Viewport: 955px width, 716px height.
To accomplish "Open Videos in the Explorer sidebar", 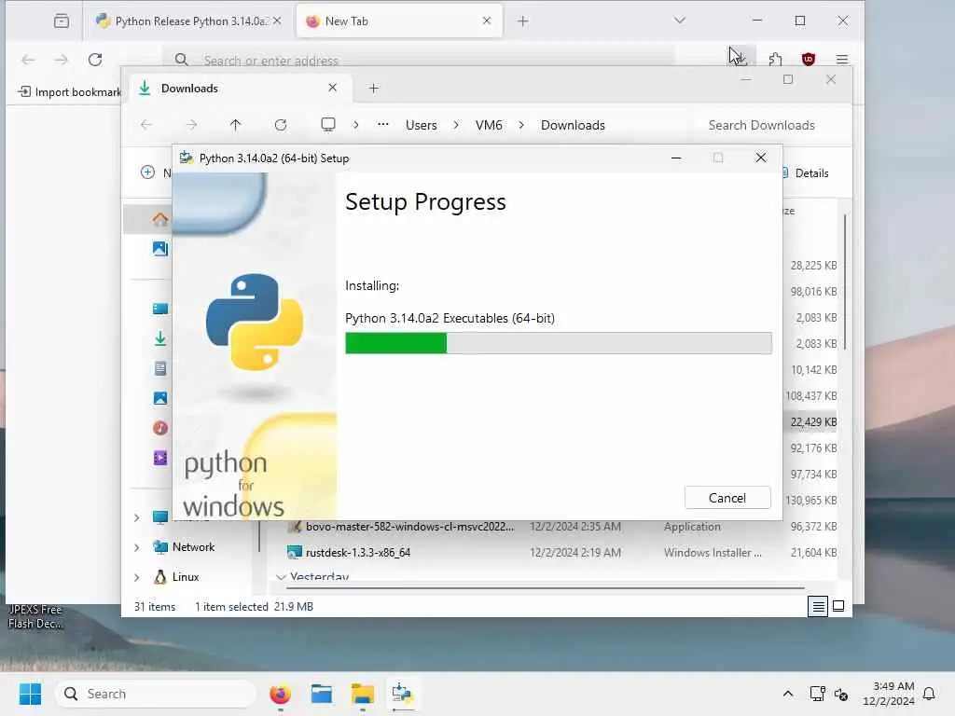I will (160, 458).
